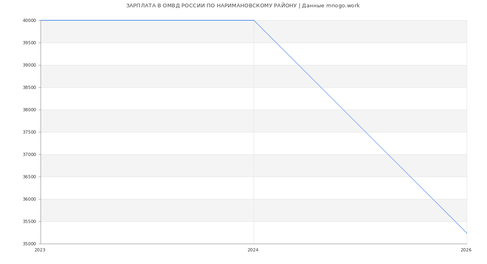Click the line's end point at 2026
The width and height of the screenshot is (487, 264).
click(467, 233)
